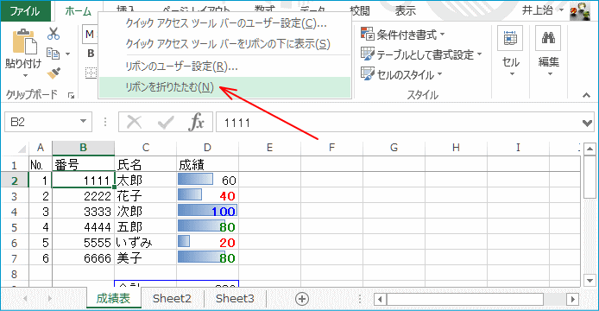Image resolution: width=599 pixels, height=311 pixels.
Task: Click the vertical scrollbar down arrow
Action: click(590, 281)
